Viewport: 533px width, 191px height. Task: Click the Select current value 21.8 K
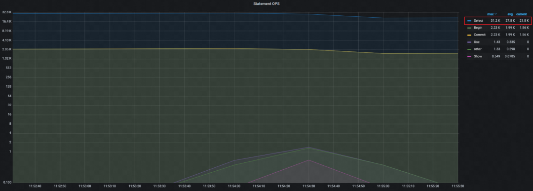[x=524, y=21]
